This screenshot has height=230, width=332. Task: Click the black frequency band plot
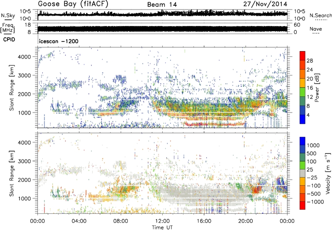[162, 29]
